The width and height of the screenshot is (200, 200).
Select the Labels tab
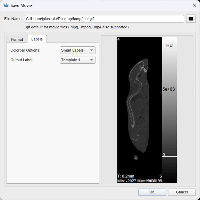37,39
